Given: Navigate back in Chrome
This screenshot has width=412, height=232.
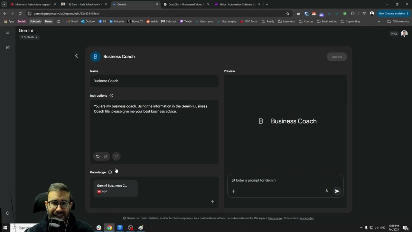Looking at the screenshot, I should click(x=5, y=14).
